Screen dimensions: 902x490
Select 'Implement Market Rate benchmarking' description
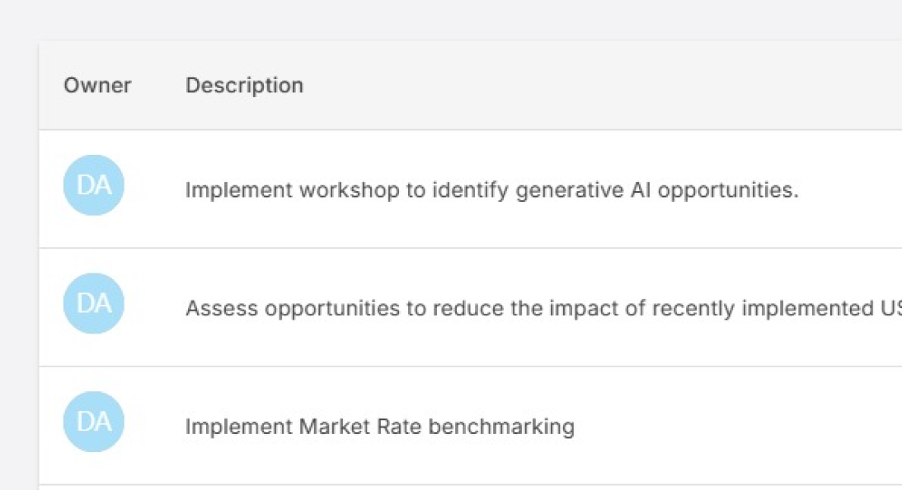(x=379, y=427)
